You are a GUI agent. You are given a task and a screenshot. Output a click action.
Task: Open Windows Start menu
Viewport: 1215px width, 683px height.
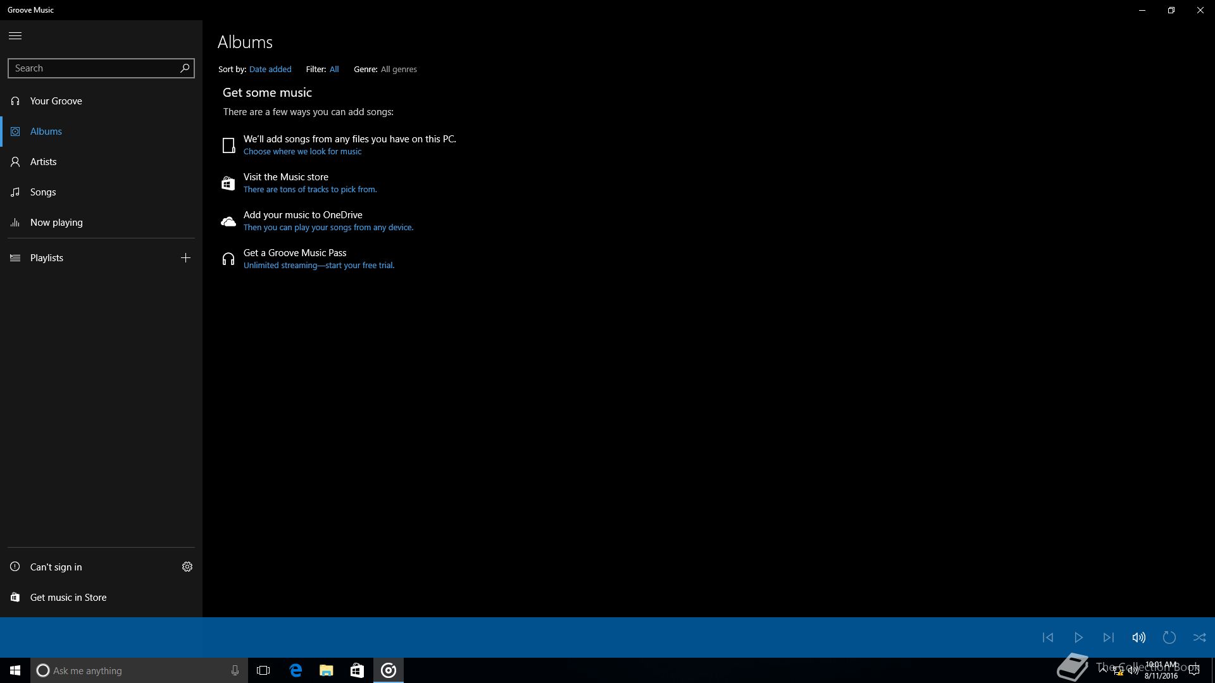(x=15, y=670)
